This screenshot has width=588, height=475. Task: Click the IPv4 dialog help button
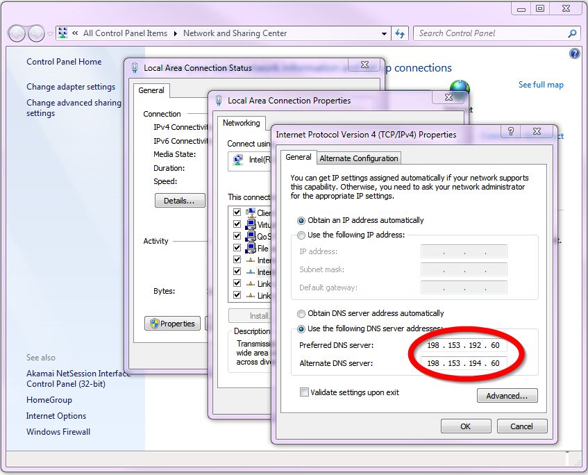coord(511,133)
